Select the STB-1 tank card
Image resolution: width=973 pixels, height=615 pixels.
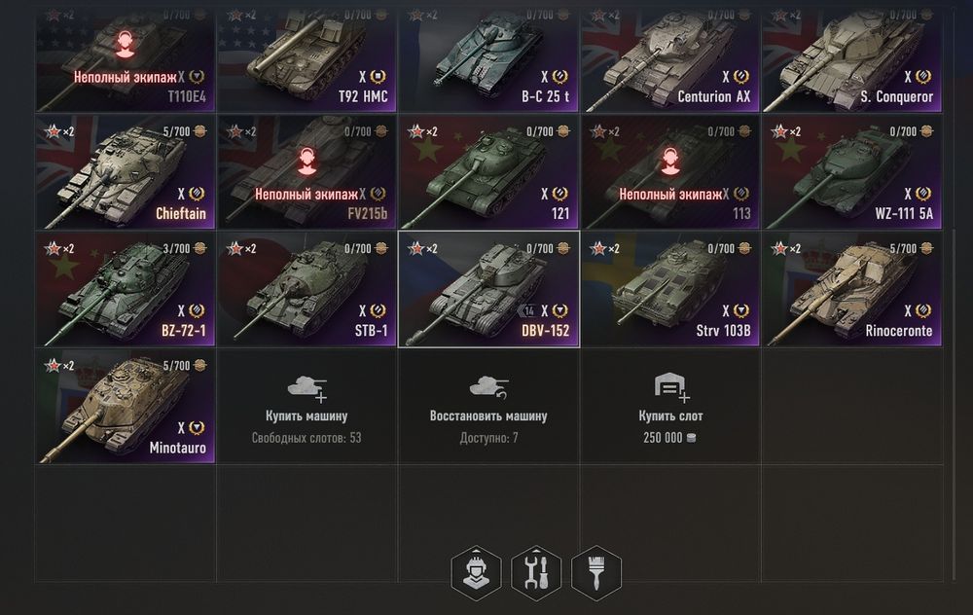306,289
